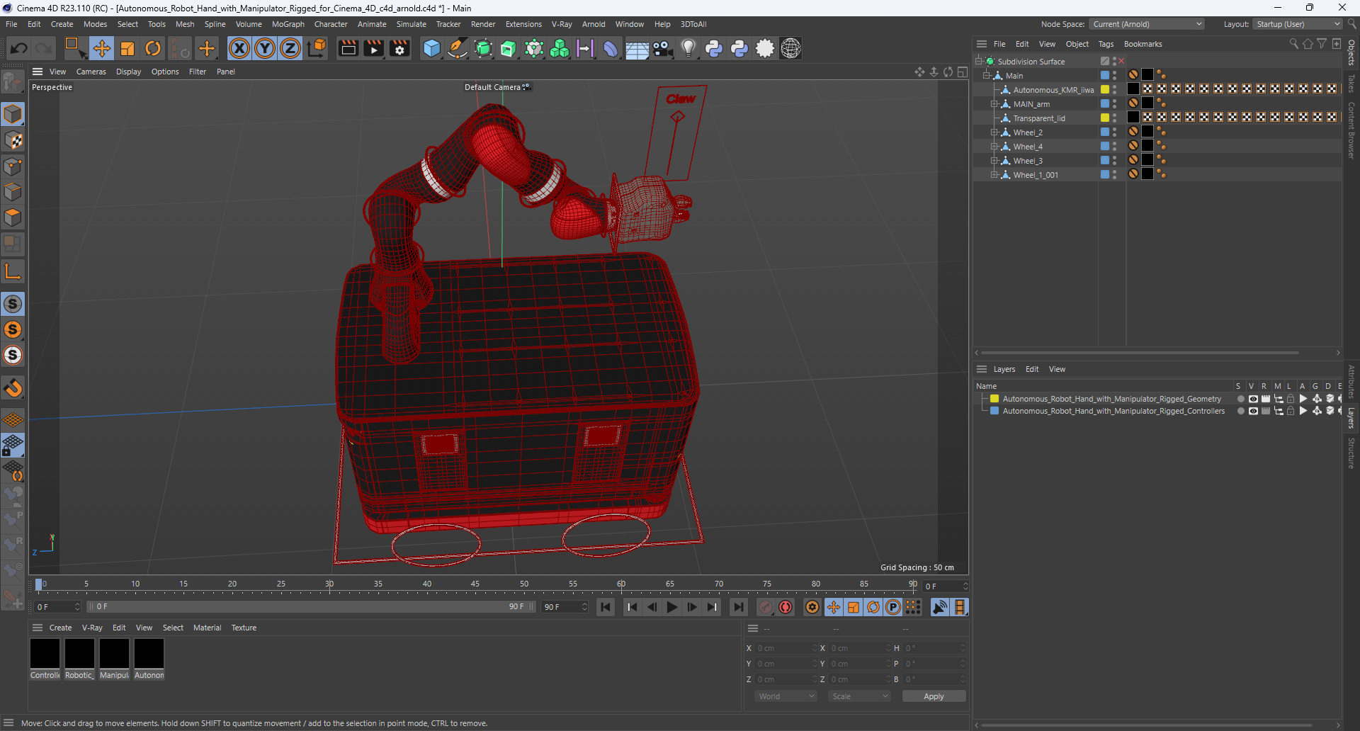The height and width of the screenshot is (731, 1360).
Task: Toggle visibility eye of Controllers layer
Action: click(1253, 411)
